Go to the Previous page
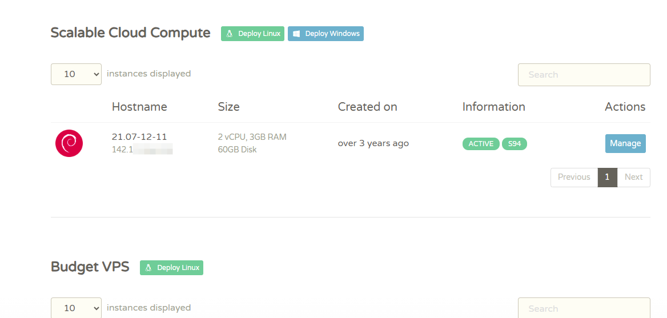 (x=574, y=177)
